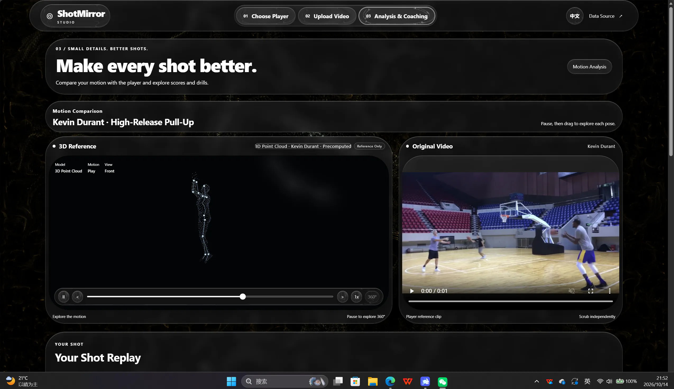Click the Motion Analysis button
The height and width of the screenshot is (389, 674).
pos(589,67)
